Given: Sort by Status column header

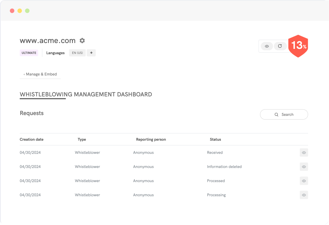Looking at the screenshot, I should coord(215,139).
